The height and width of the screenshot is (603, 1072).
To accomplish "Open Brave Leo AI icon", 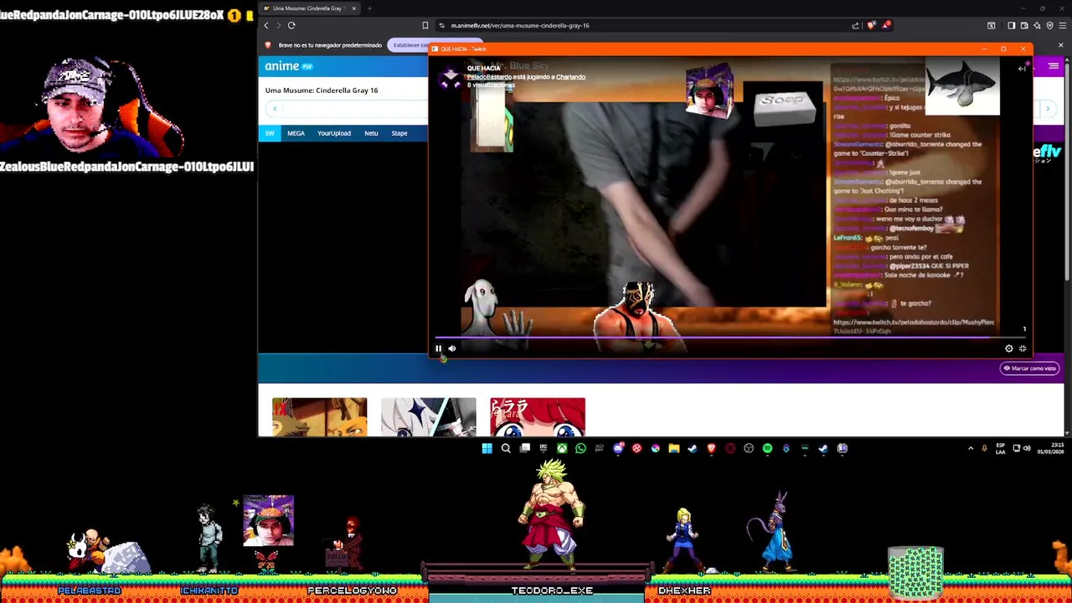I will point(1037,25).
